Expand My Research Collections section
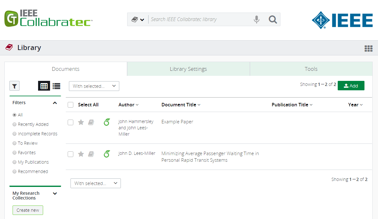Viewport: 378px width, 219px height. click(55, 194)
